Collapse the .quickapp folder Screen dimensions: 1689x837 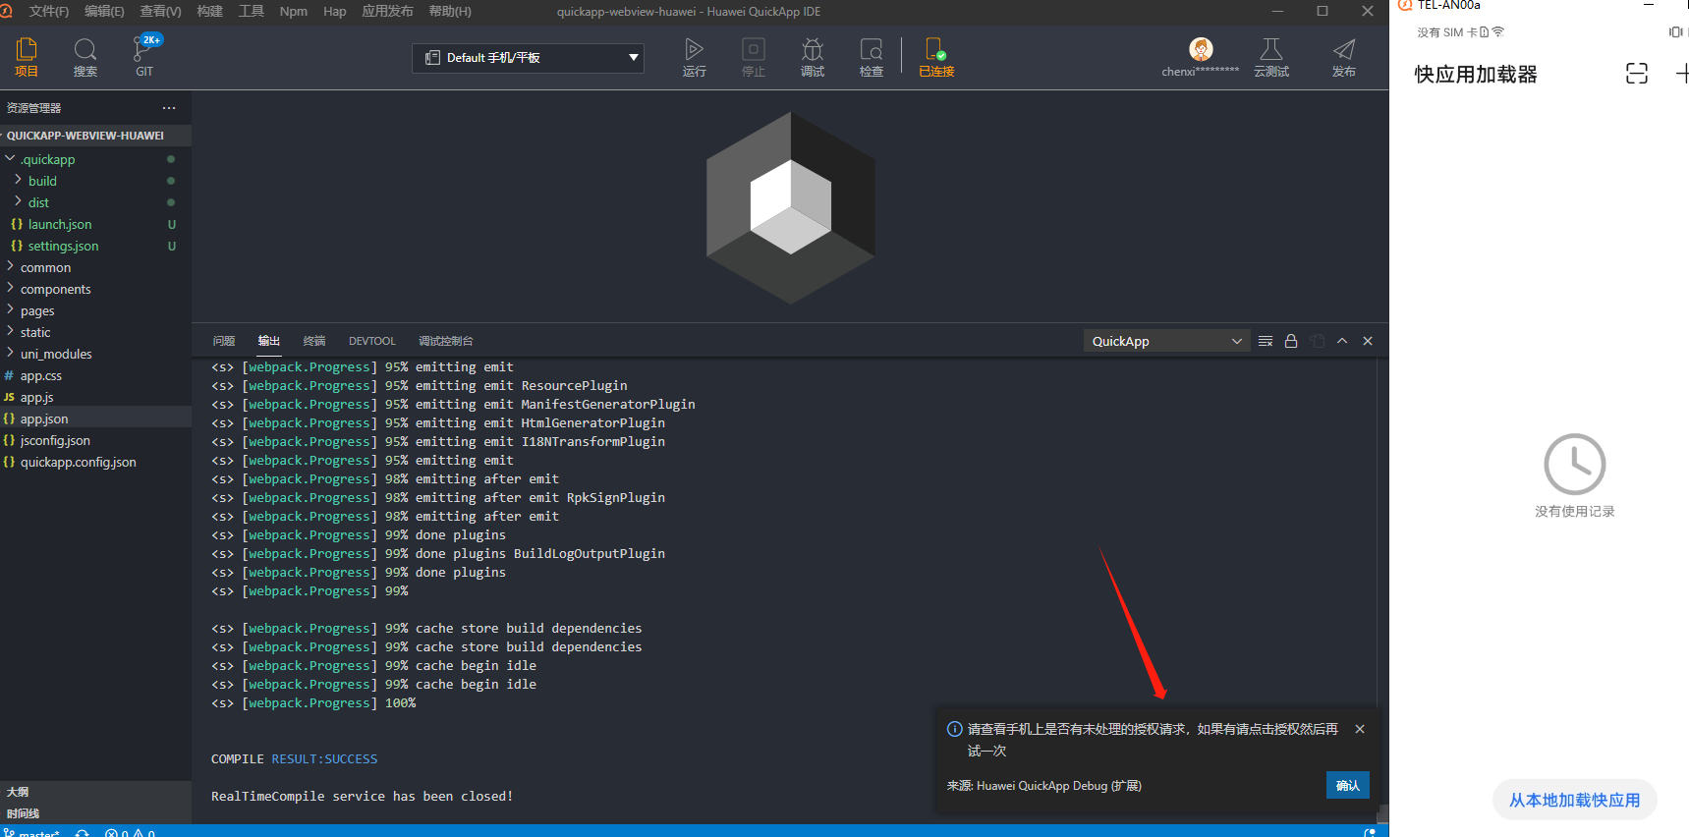click(10, 159)
